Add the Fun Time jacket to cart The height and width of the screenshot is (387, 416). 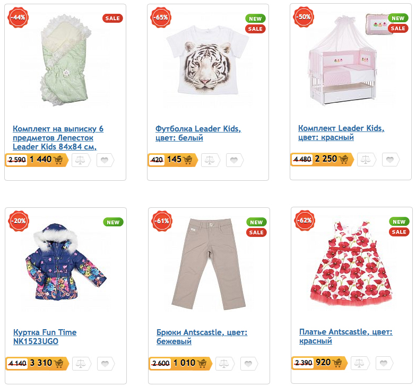[58, 364]
